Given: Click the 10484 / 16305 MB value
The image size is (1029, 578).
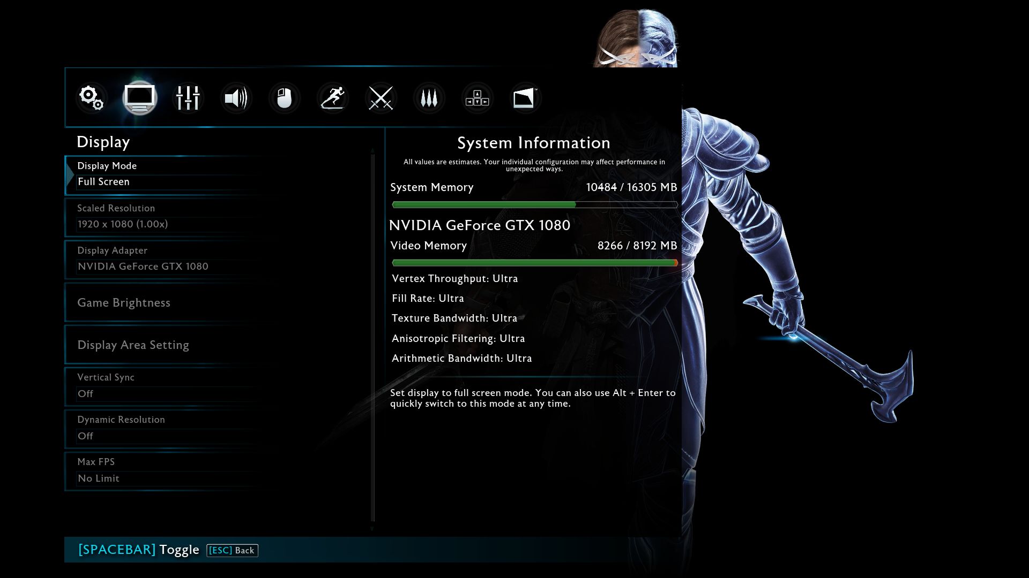Looking at the screenshot, I should [631, 187].
